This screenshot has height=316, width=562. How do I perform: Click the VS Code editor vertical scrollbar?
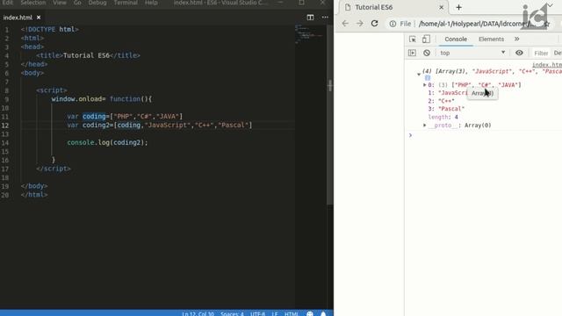tap(330, 115)
